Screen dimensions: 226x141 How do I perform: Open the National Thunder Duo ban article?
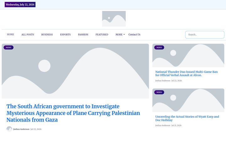pos(186,73)
